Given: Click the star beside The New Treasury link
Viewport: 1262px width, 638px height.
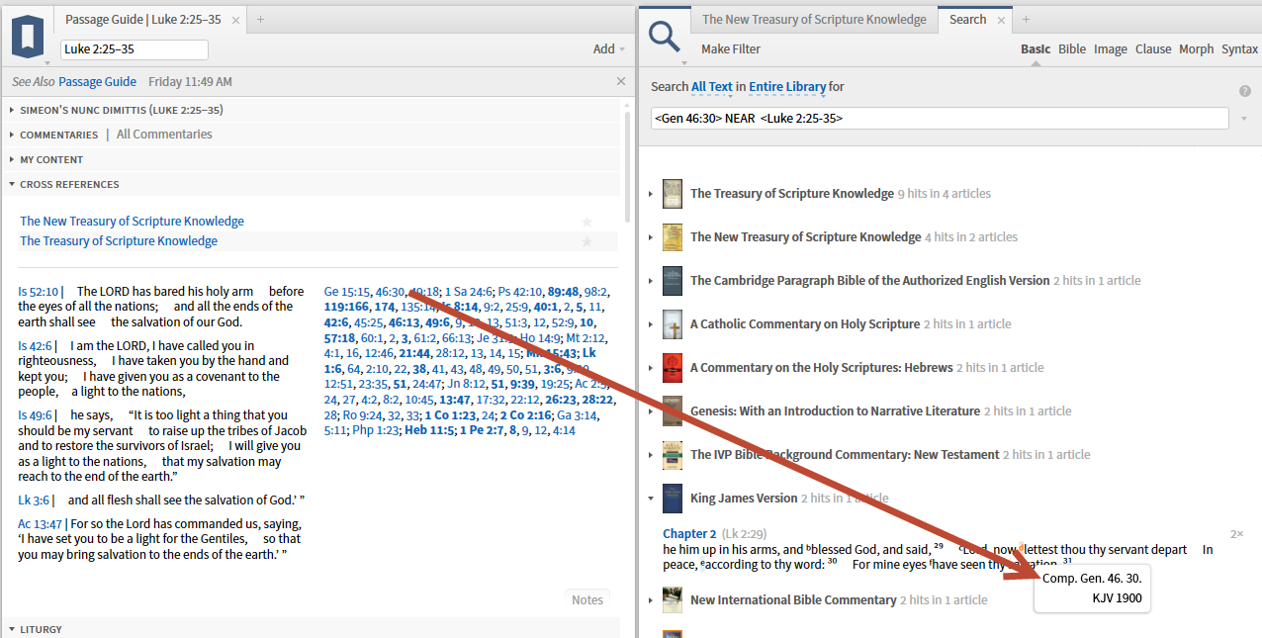Looking at the screenshot, I should point(587,222).
